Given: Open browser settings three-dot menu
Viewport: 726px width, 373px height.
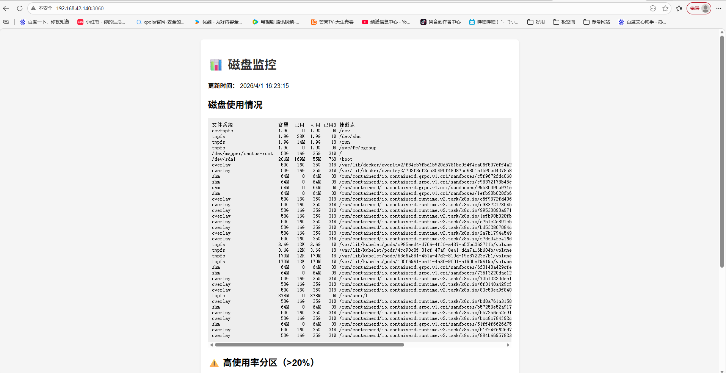Looking at the screenshot, I should 719,8.
